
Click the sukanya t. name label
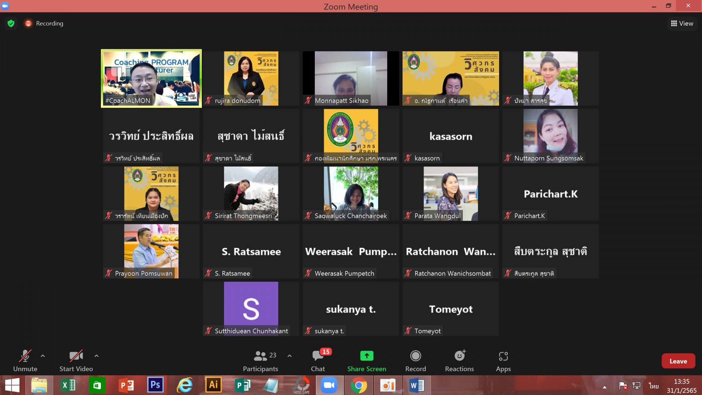(329, 331)
